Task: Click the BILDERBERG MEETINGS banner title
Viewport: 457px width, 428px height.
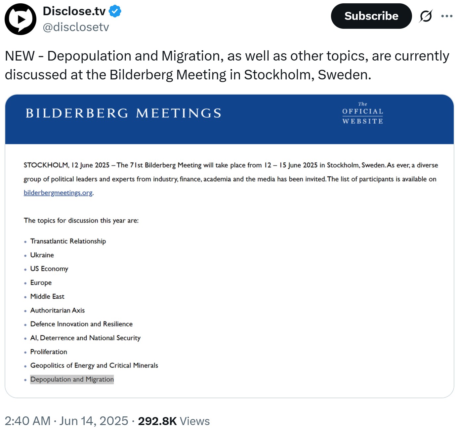Action: click(124, 113)
